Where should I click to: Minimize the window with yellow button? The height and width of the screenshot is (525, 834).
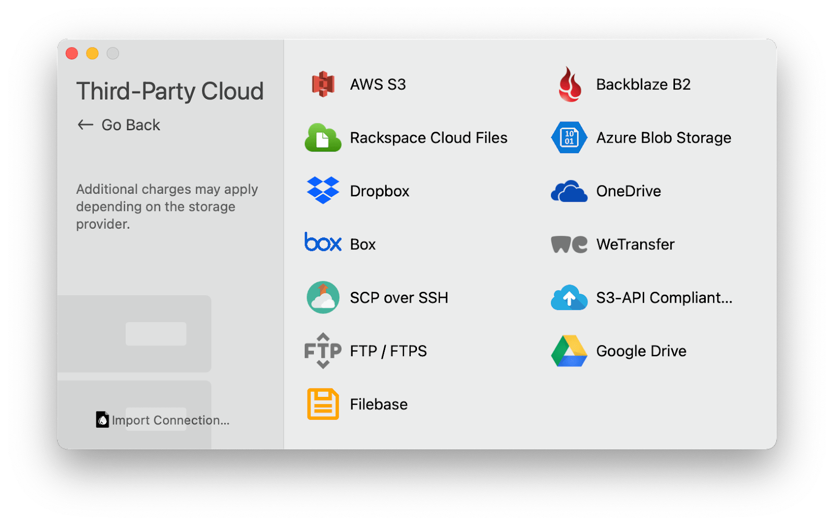coord(92,53)
